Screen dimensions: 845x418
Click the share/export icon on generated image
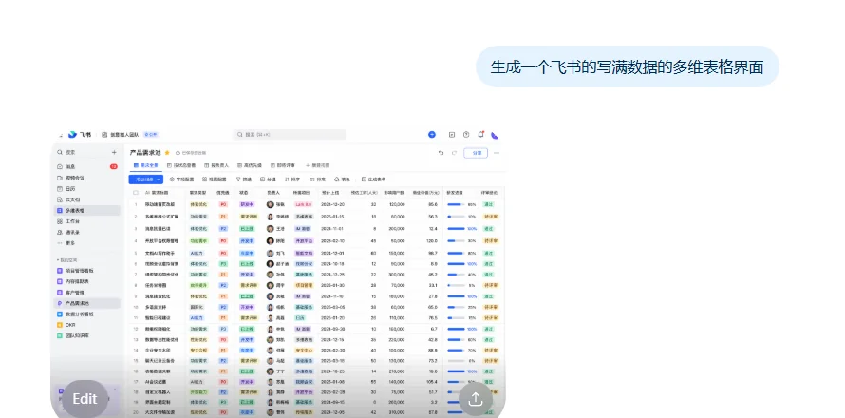[476, 399]
